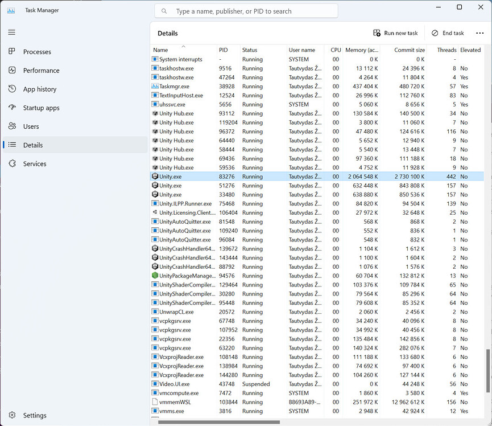Click the Performance graph icon in sidebar

pyautogui.click(x=13, y=70)
